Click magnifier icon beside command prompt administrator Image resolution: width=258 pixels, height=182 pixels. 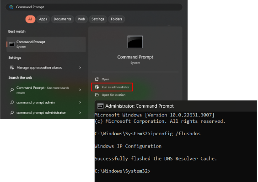12,113
